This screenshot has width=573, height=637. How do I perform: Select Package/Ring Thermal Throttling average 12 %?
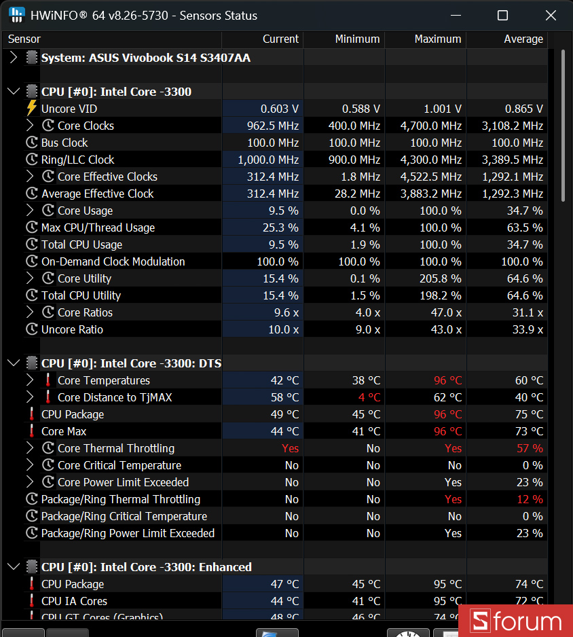point(530,500)
